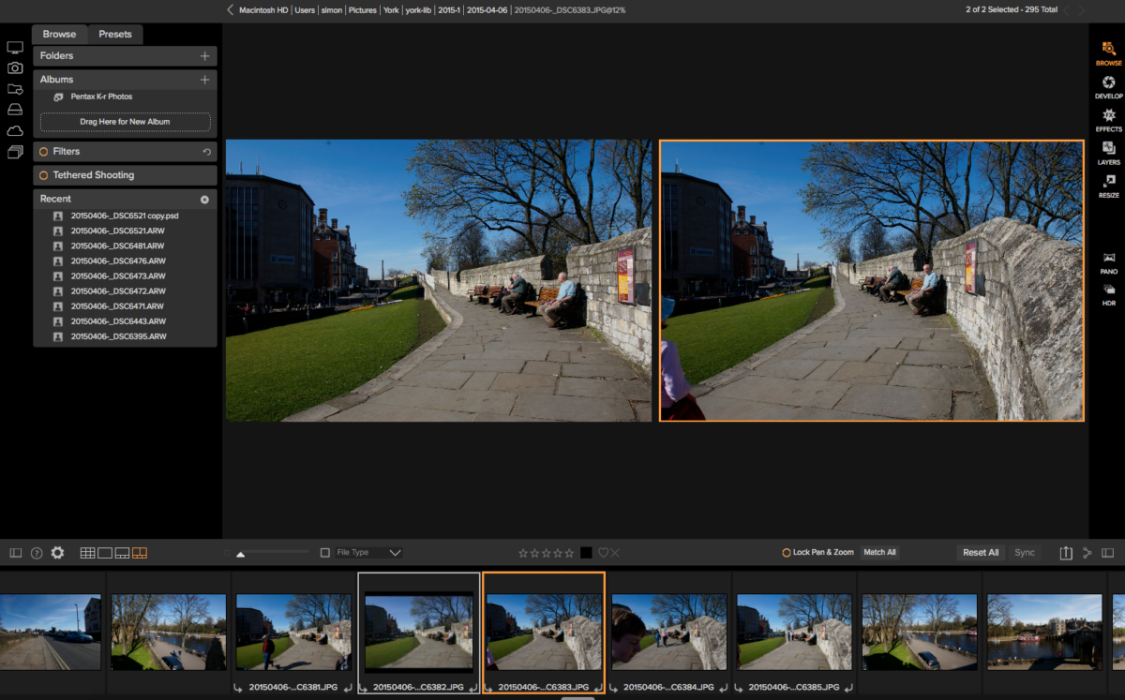
Task: Open help with the question mark icon
Action: tap(37, 553)
